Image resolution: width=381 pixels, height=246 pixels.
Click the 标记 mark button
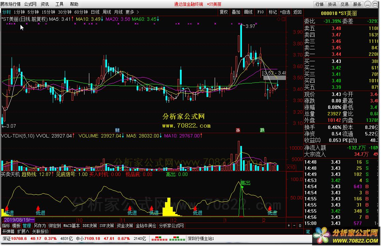tap(273, 12)
